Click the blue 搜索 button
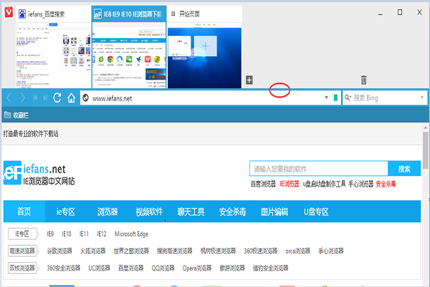430x287 pixels. pyautogui.click(x=404, y=169)
